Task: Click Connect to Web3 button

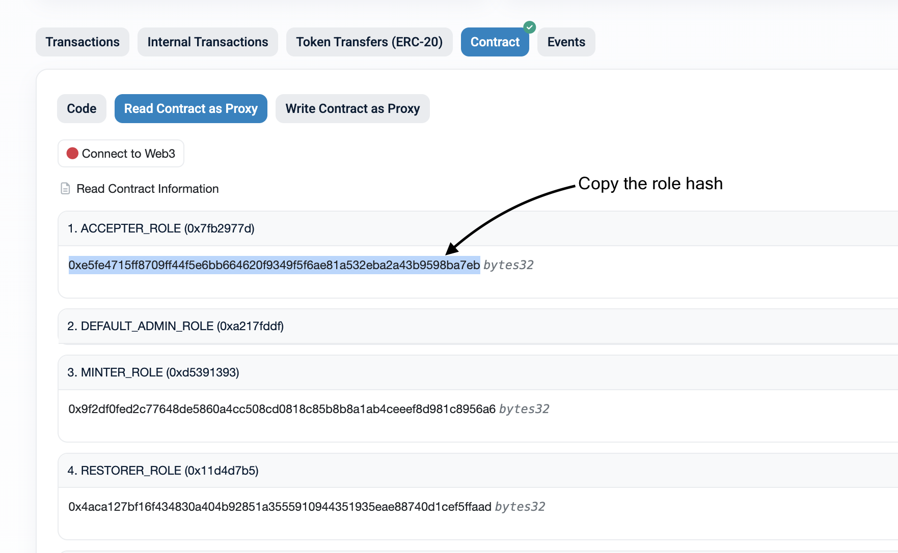Action: 121,153
